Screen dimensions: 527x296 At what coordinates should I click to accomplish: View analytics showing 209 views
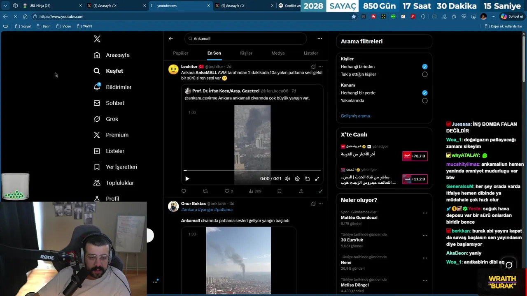[255, 191]
